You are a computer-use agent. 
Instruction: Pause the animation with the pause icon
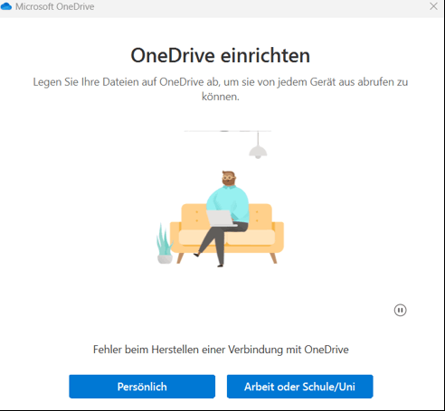pos(400,310)
